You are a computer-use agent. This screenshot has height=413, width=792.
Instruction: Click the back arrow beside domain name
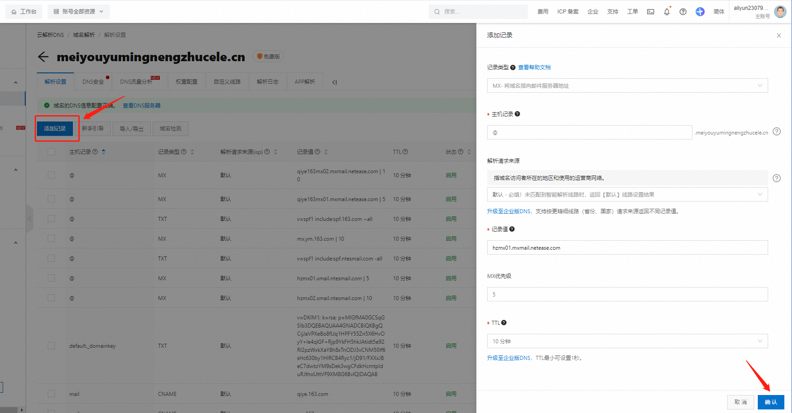[43, 57]
